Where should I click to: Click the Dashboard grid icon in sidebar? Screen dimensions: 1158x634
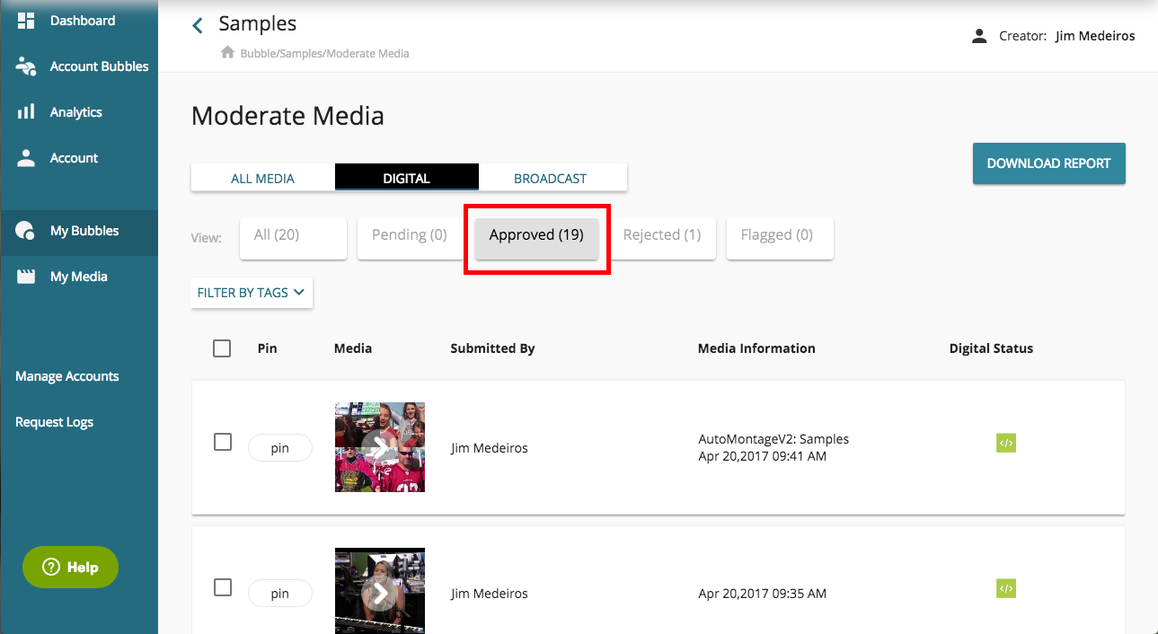point(26,20)
